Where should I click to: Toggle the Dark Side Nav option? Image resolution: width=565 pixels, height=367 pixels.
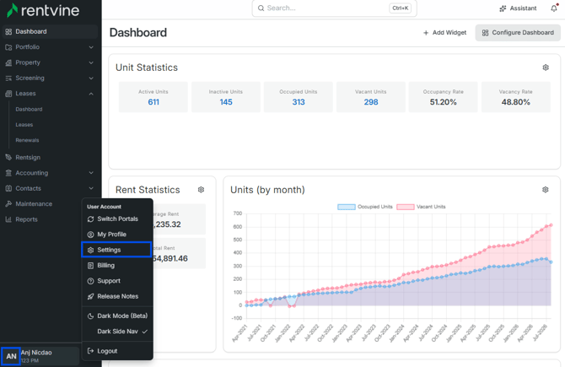point(117,332)
